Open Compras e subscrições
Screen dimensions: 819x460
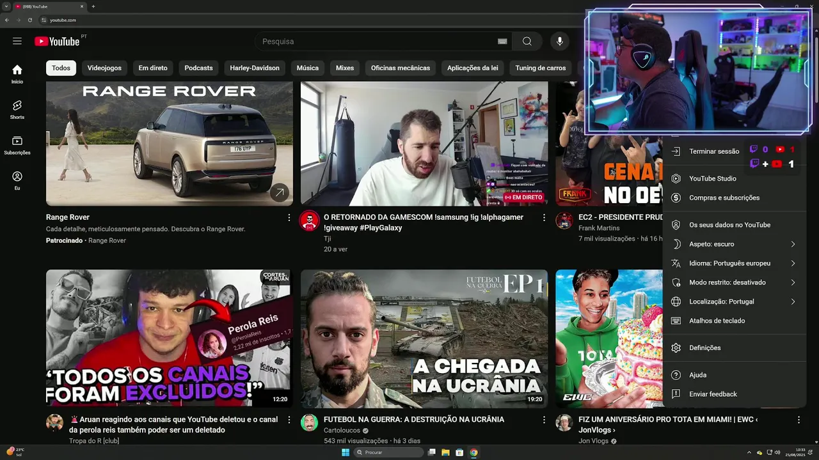[x=735, y=198]
